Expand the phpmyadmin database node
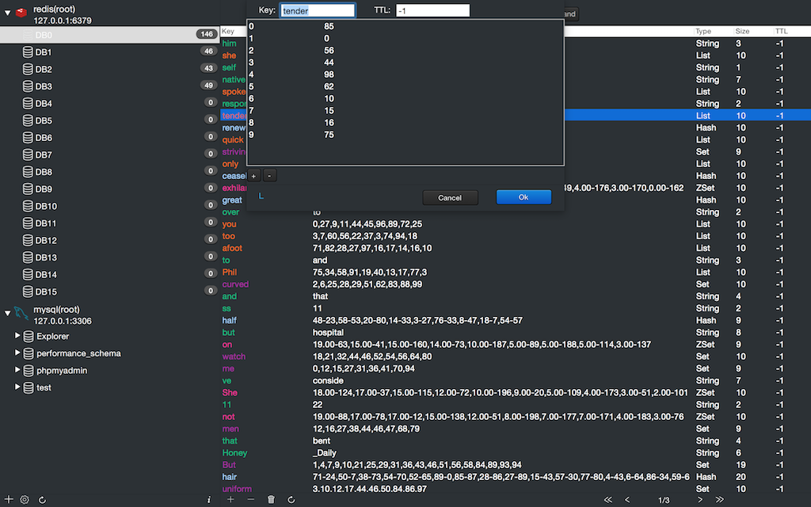 tap(18, 371)
